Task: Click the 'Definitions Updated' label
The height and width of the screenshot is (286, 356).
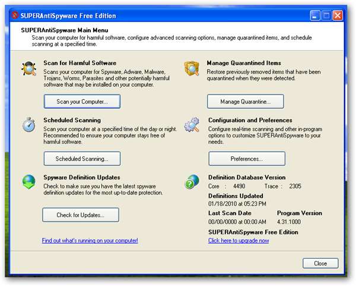Action: pos(236,196)
